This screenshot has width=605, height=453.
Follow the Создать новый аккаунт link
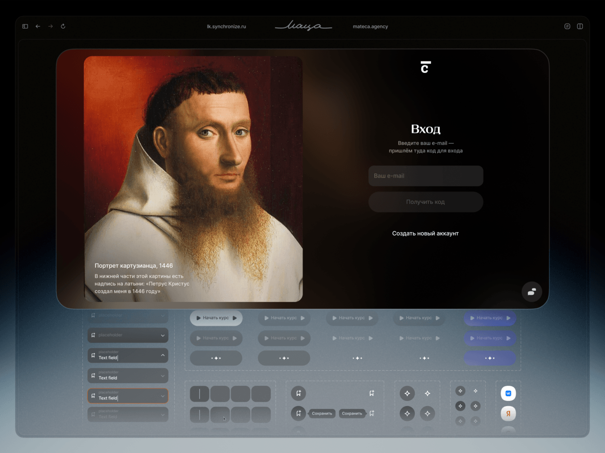(x=425, y=233)
